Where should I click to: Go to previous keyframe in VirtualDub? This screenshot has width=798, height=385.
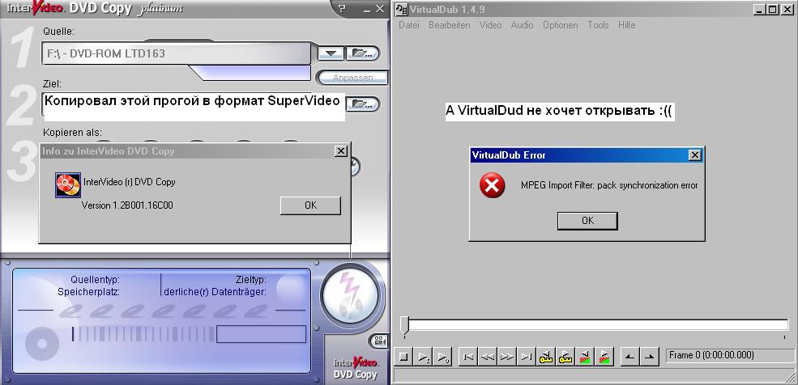[546, 357]
